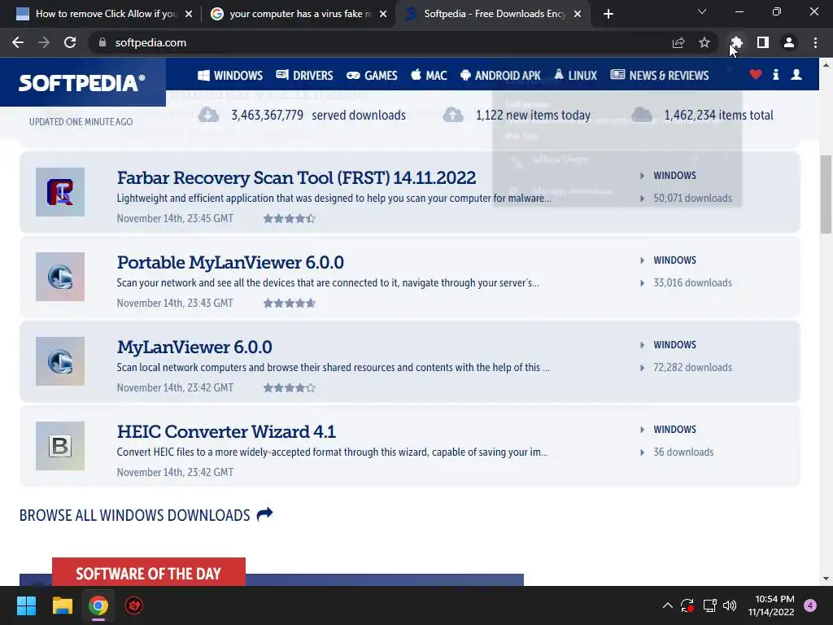The height and width of the screenshot is (625, 833).
Task: Open News & Reviews section
Action: [659, 76]
